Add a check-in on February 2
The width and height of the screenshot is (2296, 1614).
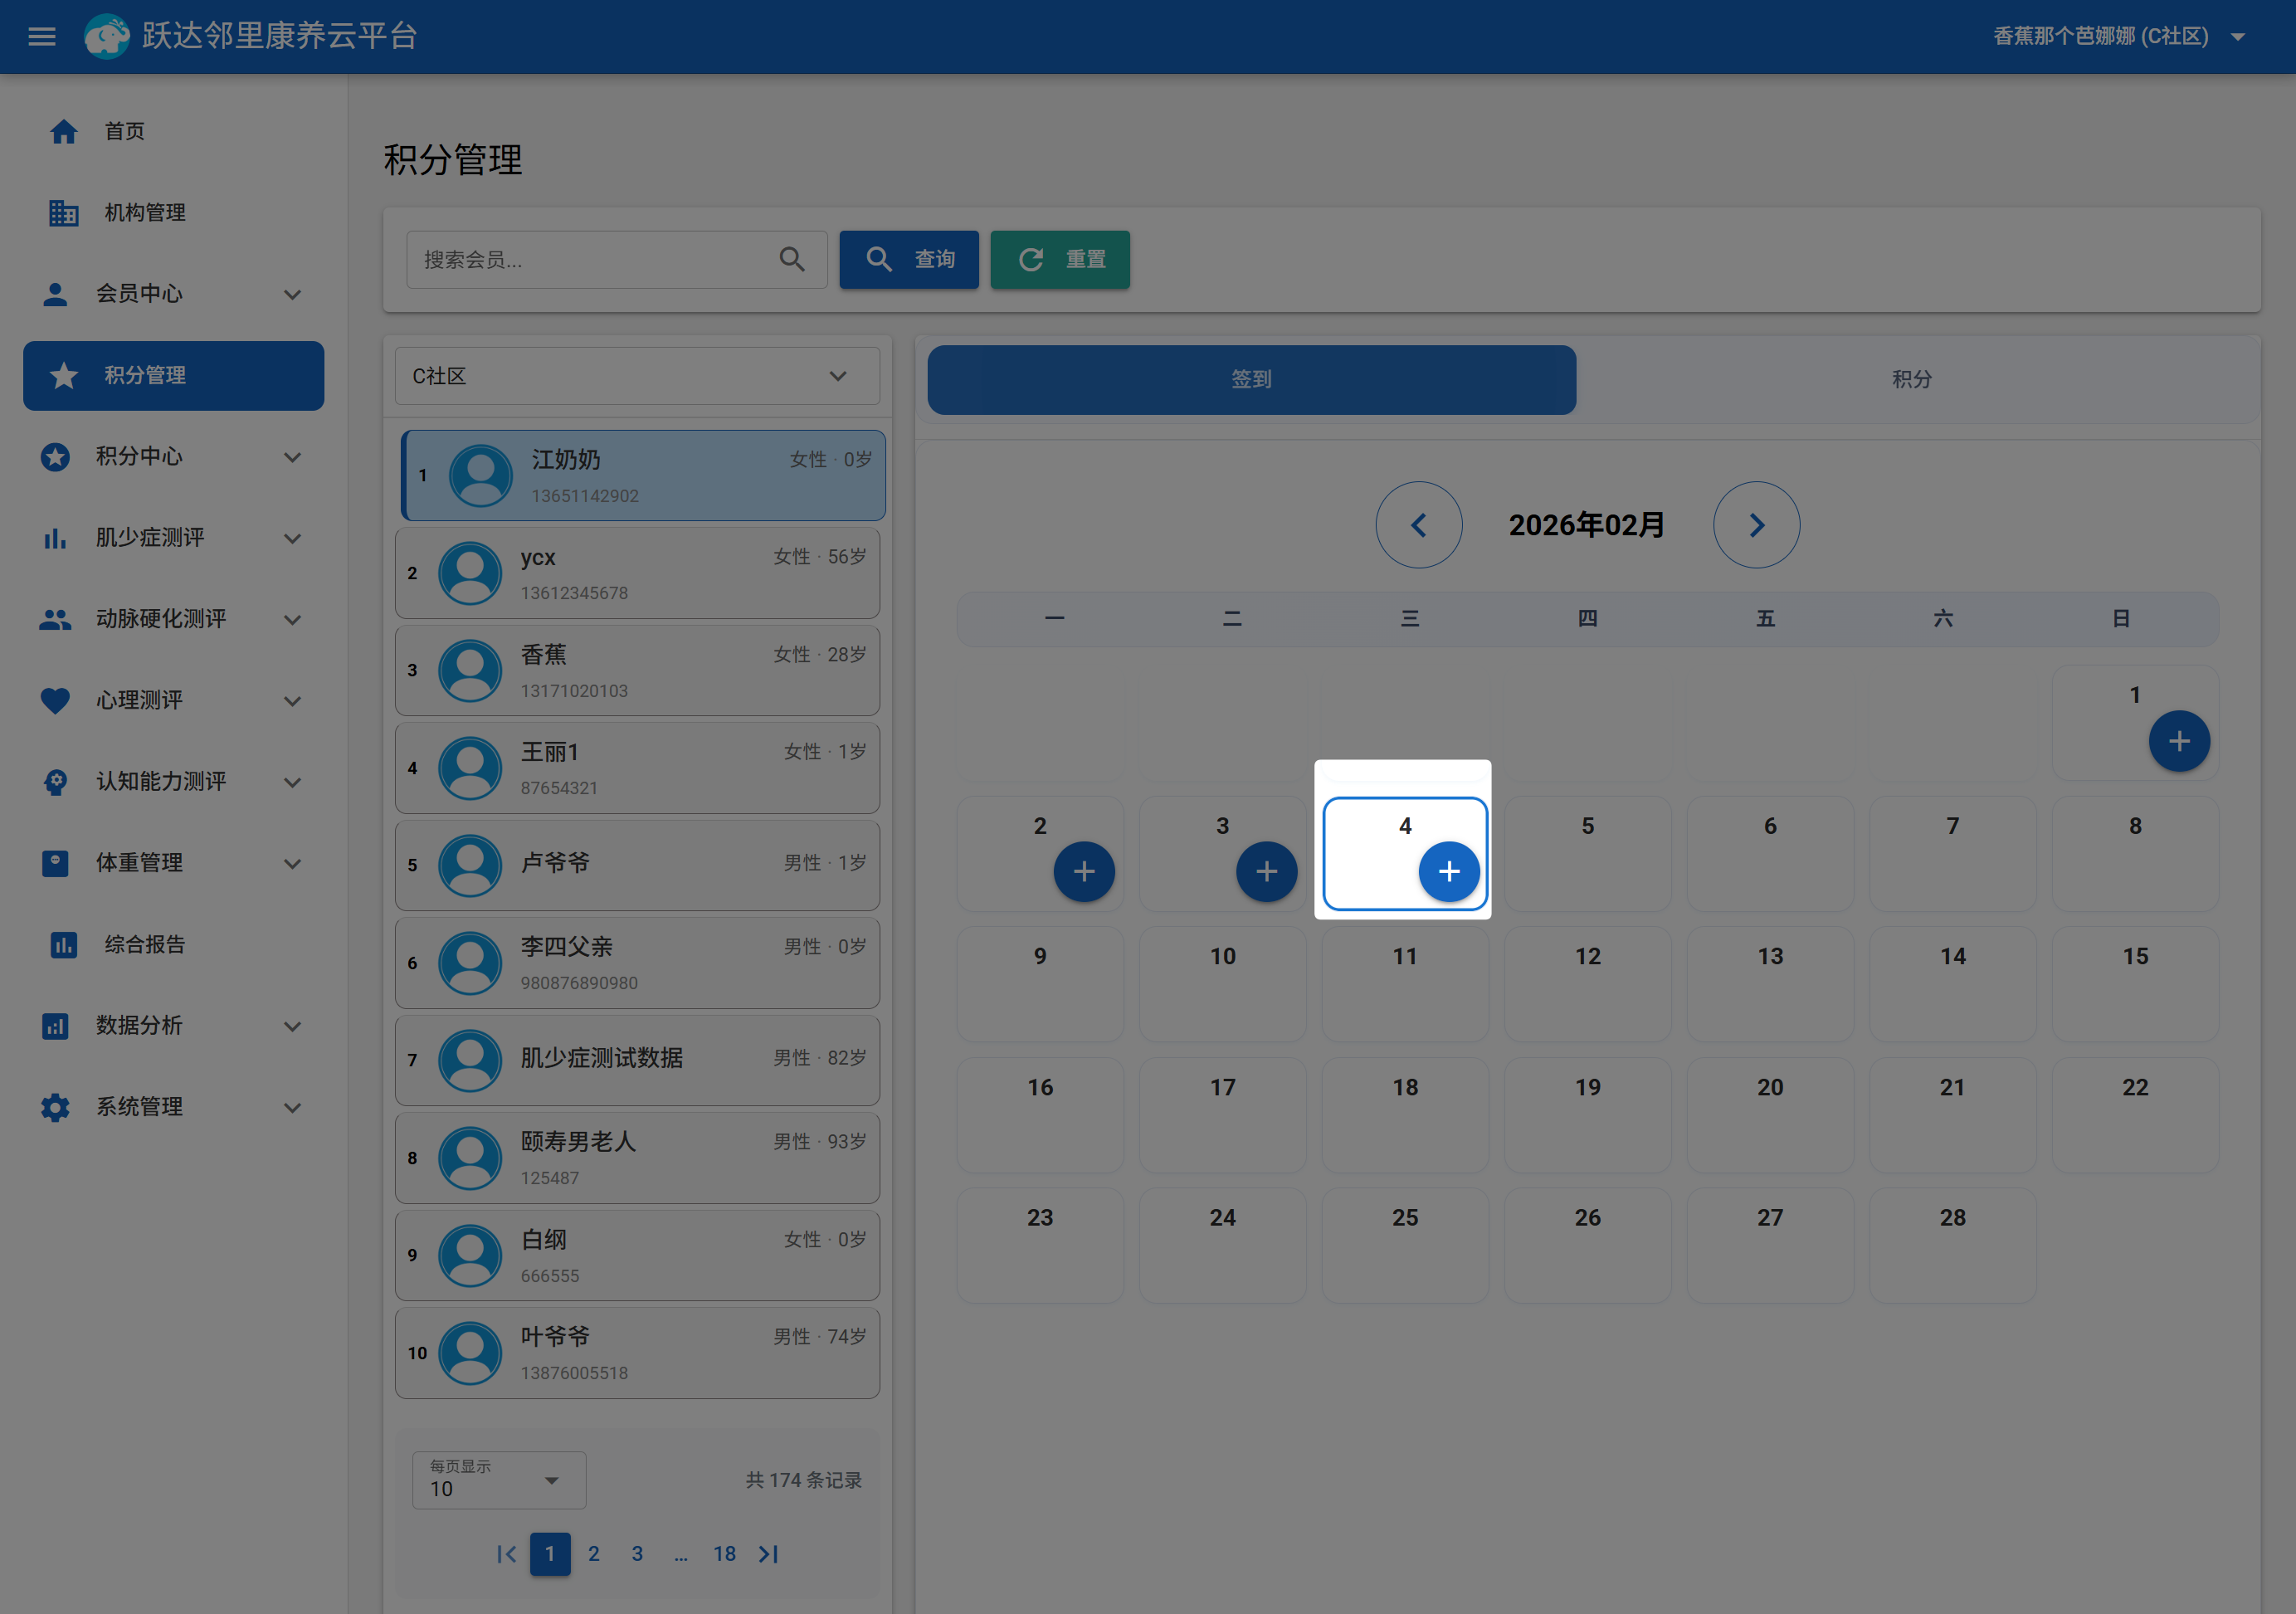point(1084,872)
